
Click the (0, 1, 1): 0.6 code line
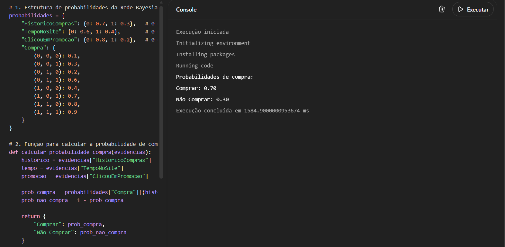point(57,80)
